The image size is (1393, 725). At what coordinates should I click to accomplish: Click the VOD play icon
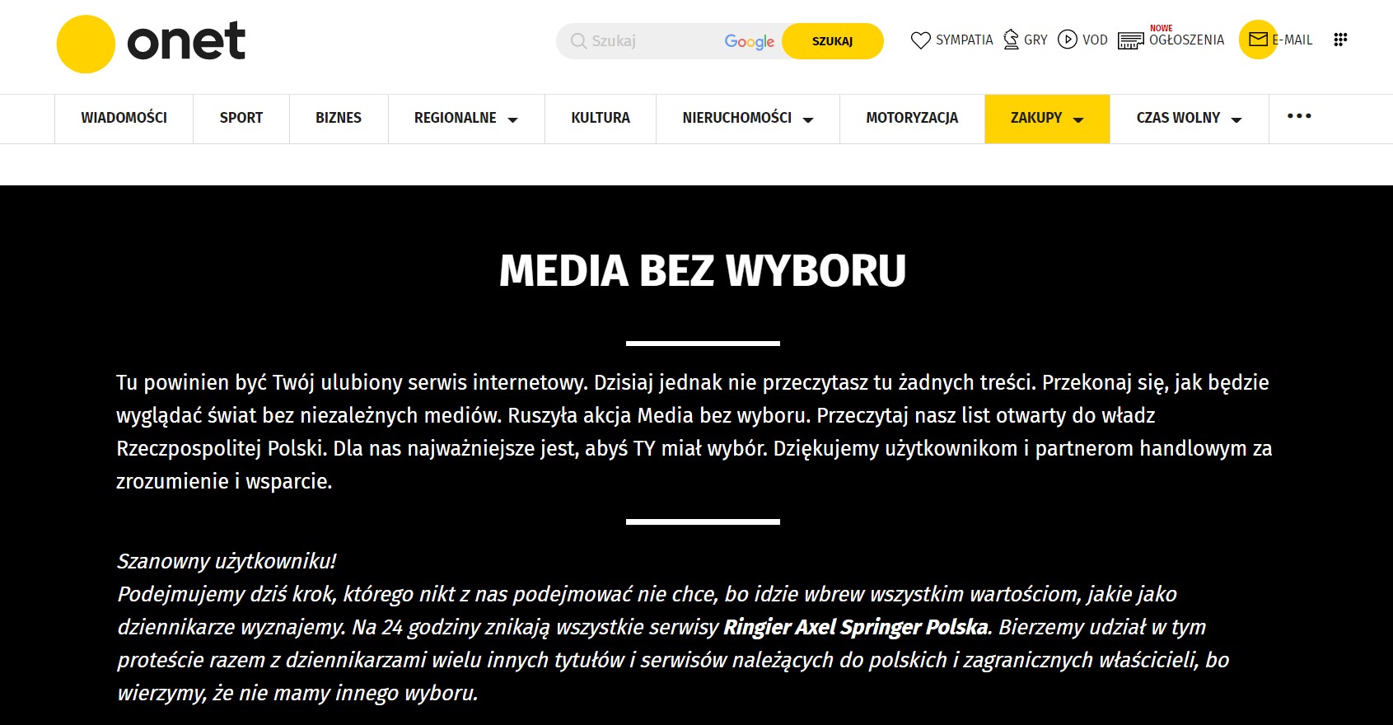1067,40
